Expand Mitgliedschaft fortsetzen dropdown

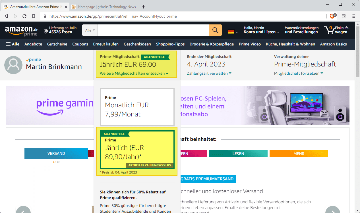tap(298, 73)
